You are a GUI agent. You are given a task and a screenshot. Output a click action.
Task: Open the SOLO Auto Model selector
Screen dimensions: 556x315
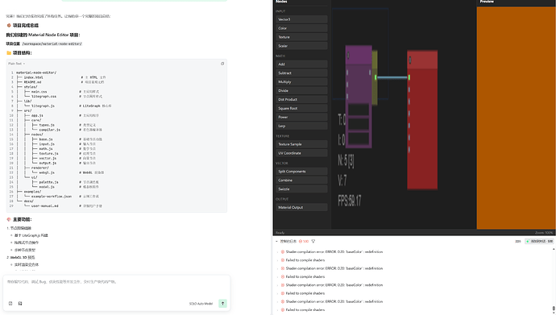201,304
